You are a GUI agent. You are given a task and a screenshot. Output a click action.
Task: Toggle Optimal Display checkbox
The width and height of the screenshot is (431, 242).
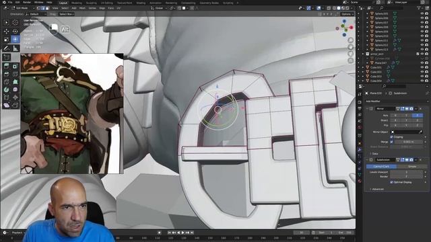[391, 182]
